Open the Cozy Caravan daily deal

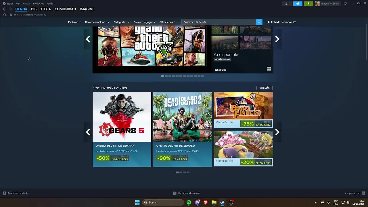pos(243,149)
